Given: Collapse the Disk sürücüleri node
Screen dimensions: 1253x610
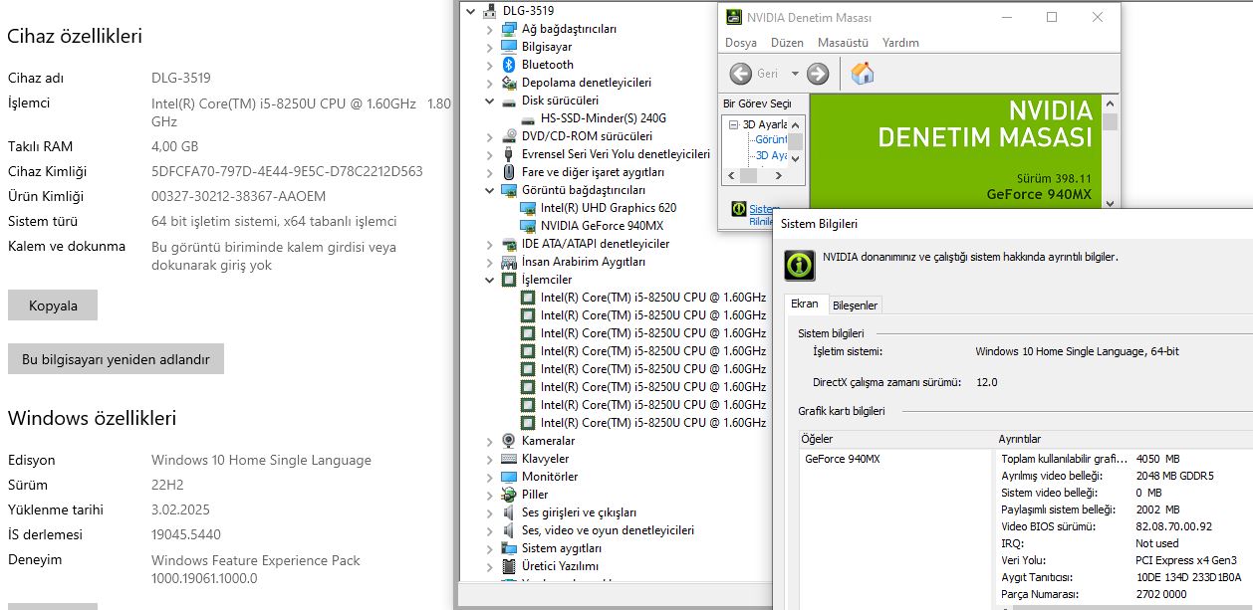Looking at the screenshot, I should click(489, 101).
